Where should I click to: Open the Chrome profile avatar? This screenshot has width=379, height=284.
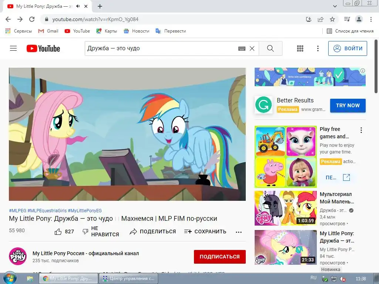[x=359, y=19]
